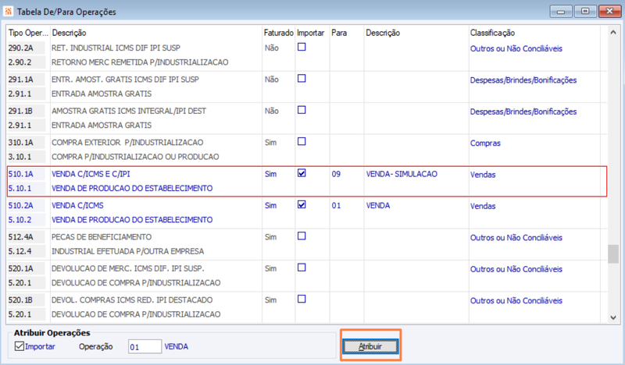Click description VENDA C/ICMS E C/IPI
This screenshot has height=365, width=625.
91,174
